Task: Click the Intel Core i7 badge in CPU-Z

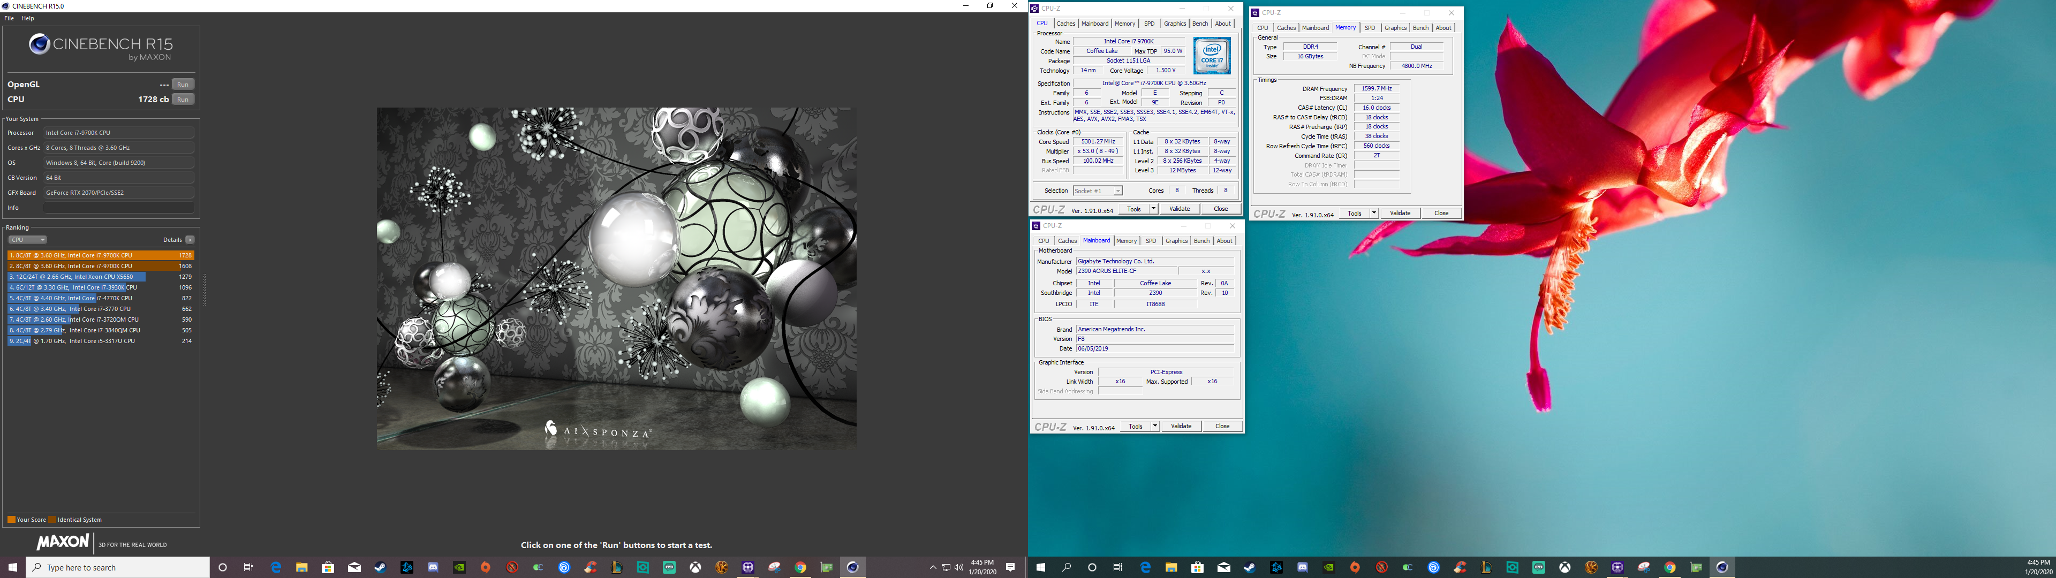Action: [1212, 56]
